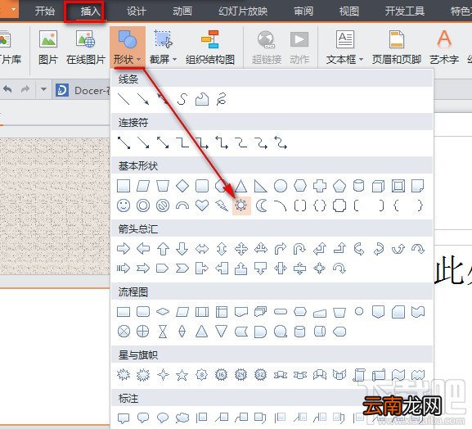Select the crescent moon shape
The height and width of the screenshot is (429, 472).
tap(261, 205)
